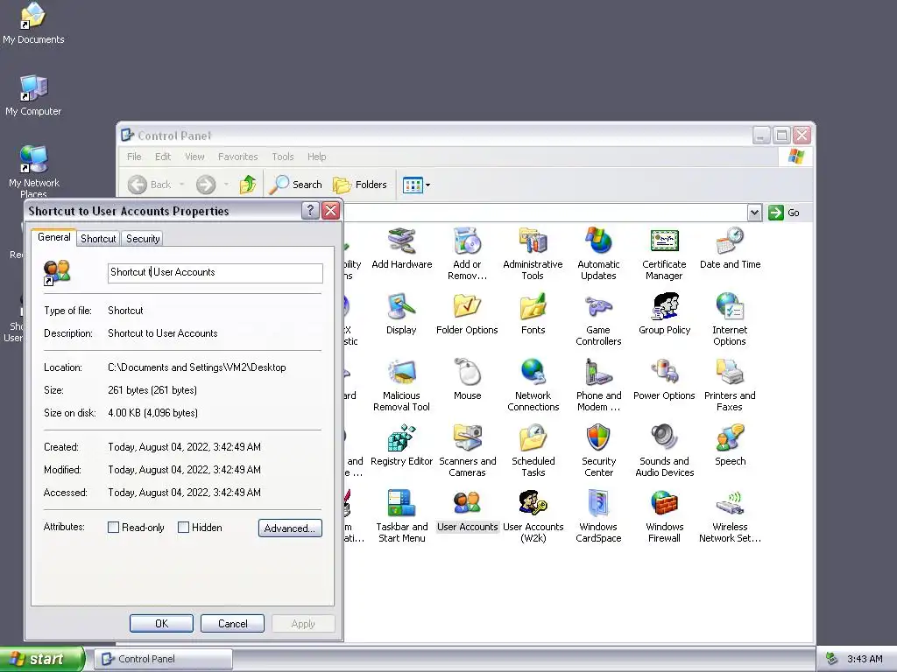The height and width of the screenshot is (672, 897).
Task: Open the Edit menu
Action: point(163,157)
